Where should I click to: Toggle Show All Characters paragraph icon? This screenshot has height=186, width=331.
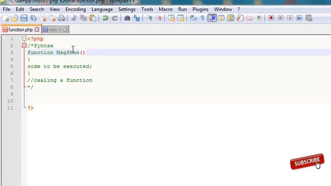202,18
